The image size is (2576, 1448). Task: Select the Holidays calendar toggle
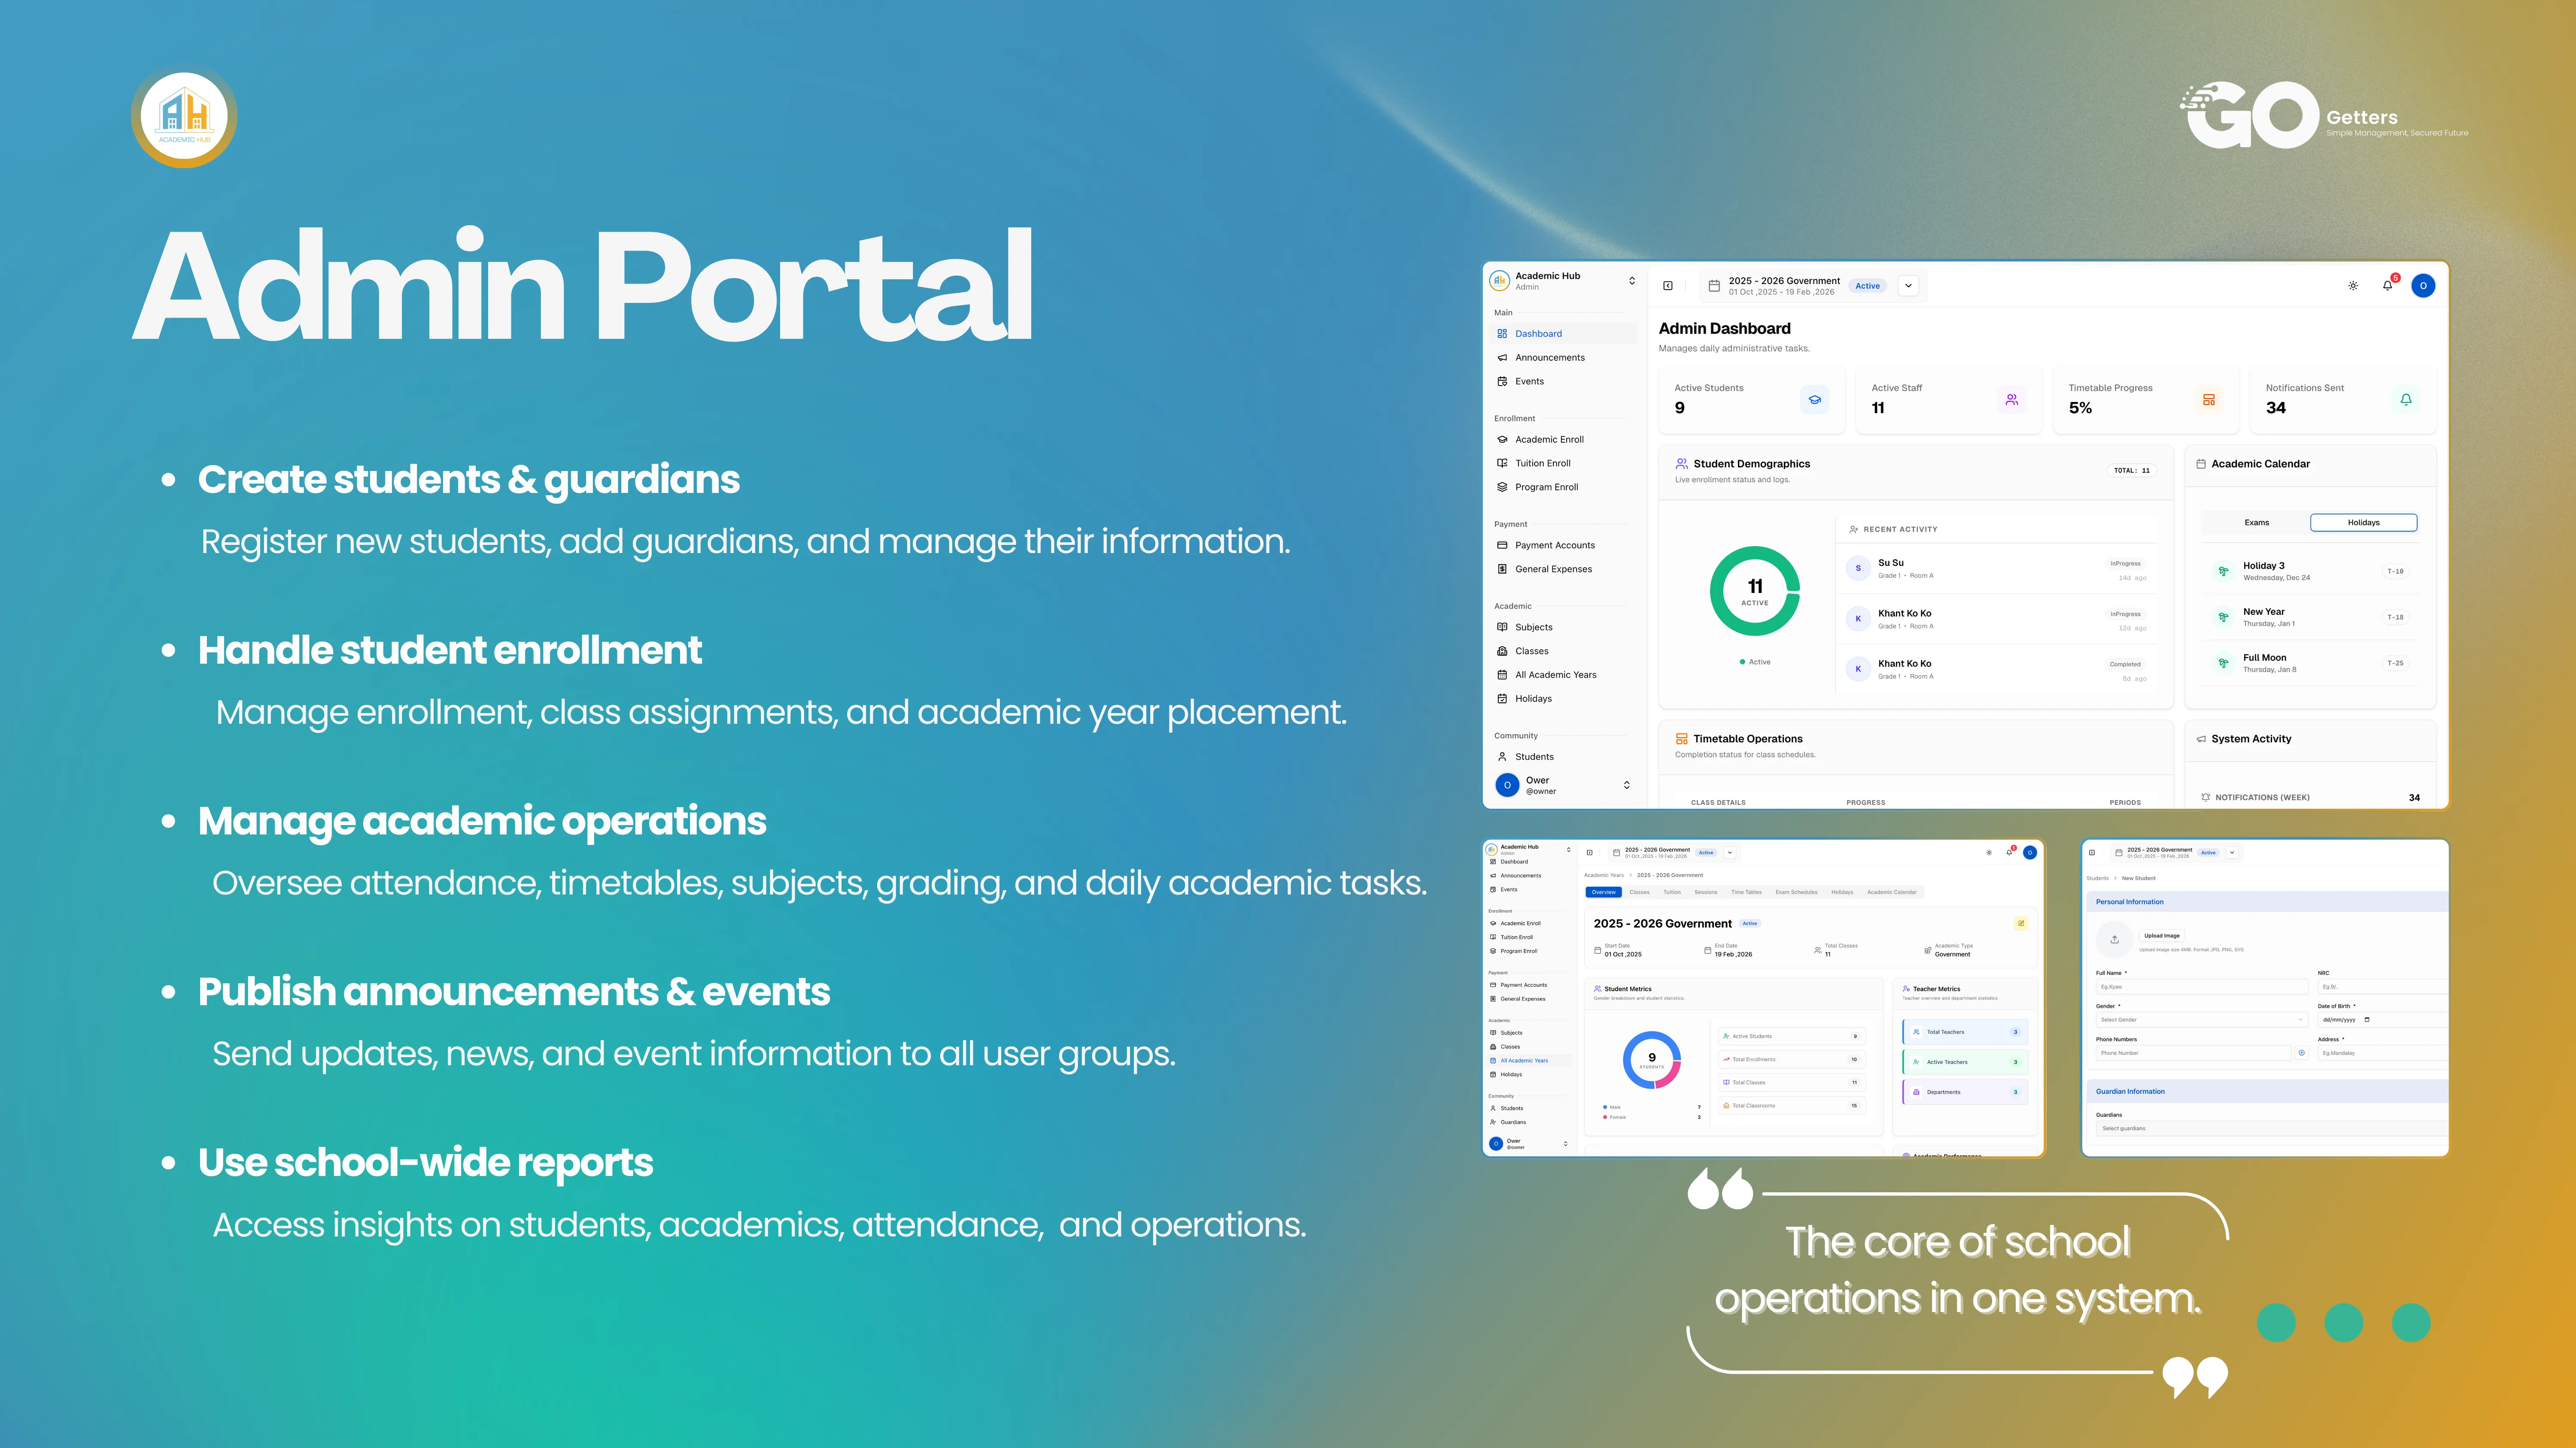point(2363,523)
